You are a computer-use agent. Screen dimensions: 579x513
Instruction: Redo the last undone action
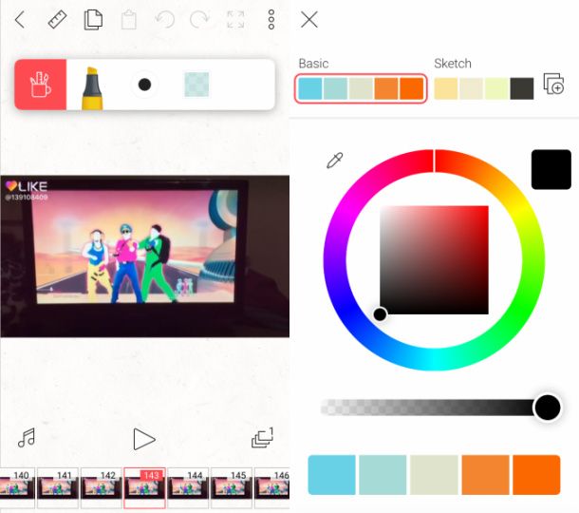199,20
